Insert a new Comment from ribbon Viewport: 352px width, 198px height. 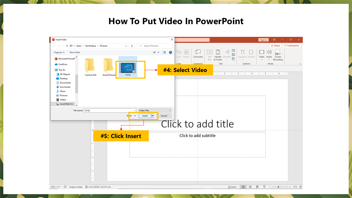tap(198, 52)
